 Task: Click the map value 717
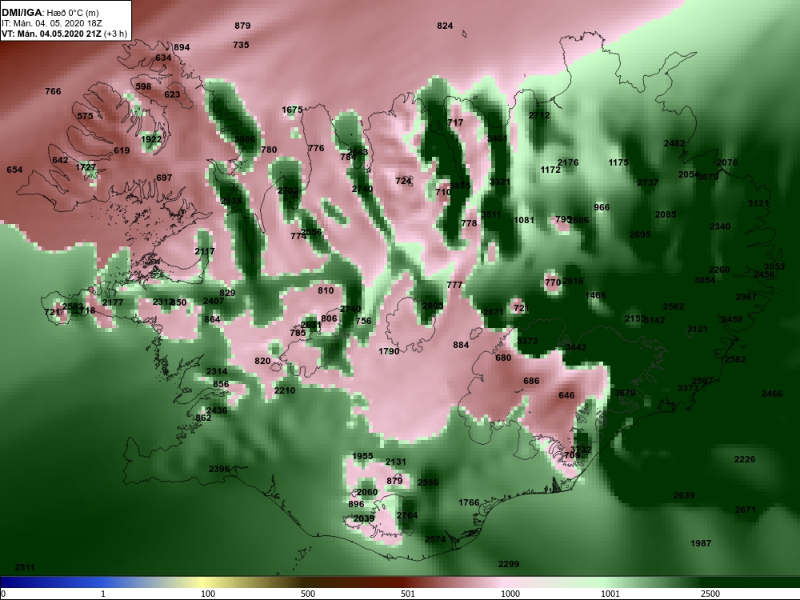(455, 123)
